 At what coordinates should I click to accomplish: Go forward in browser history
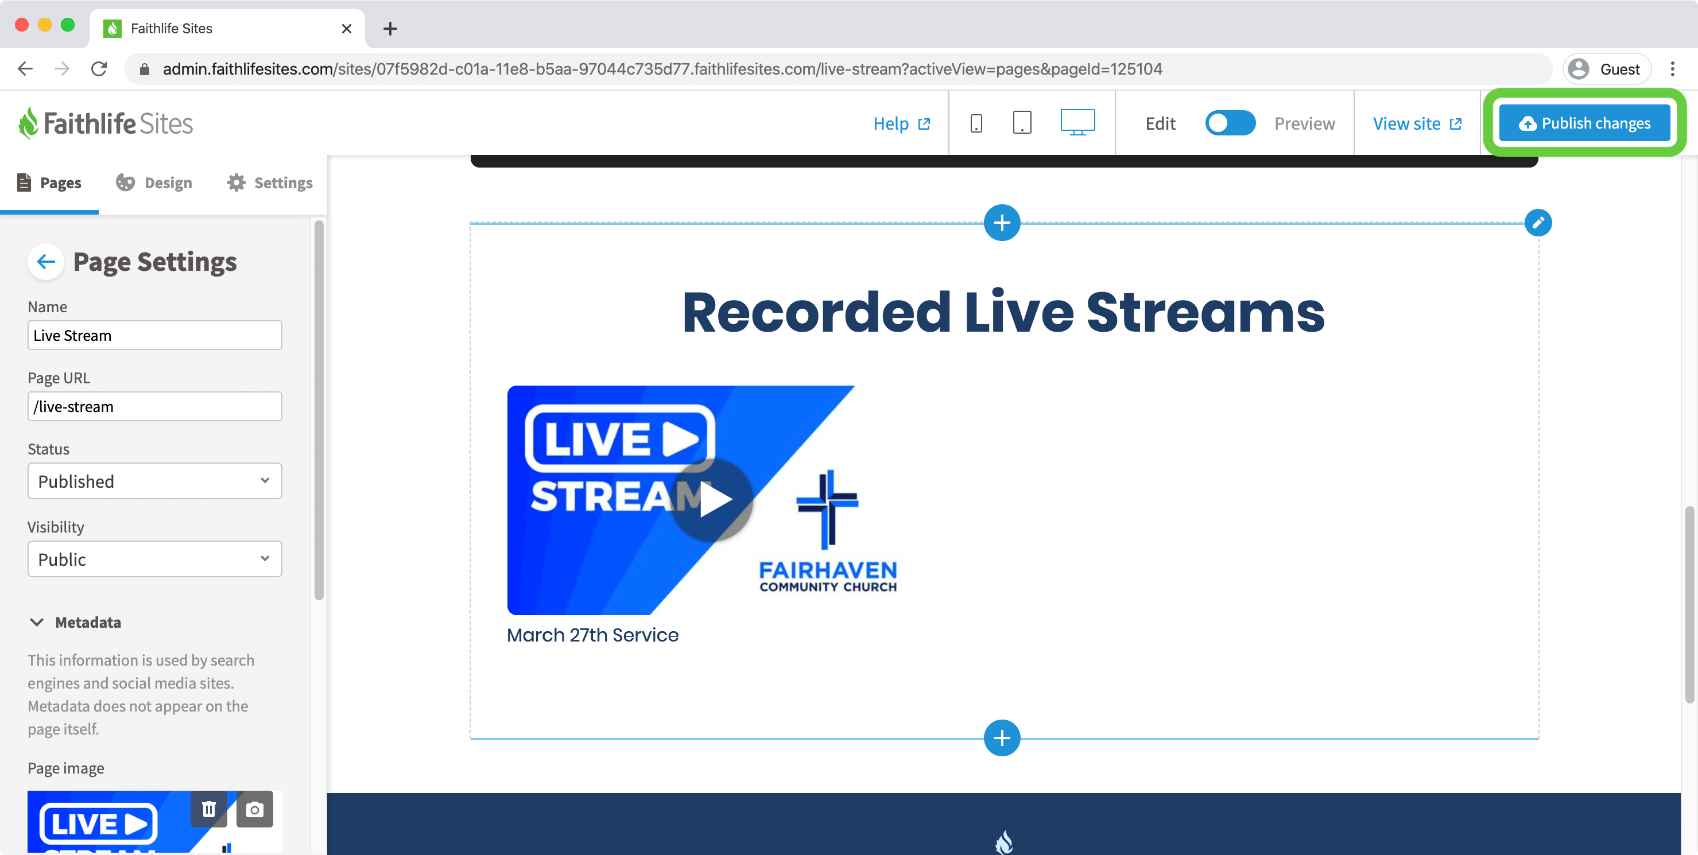click(62, 68)
